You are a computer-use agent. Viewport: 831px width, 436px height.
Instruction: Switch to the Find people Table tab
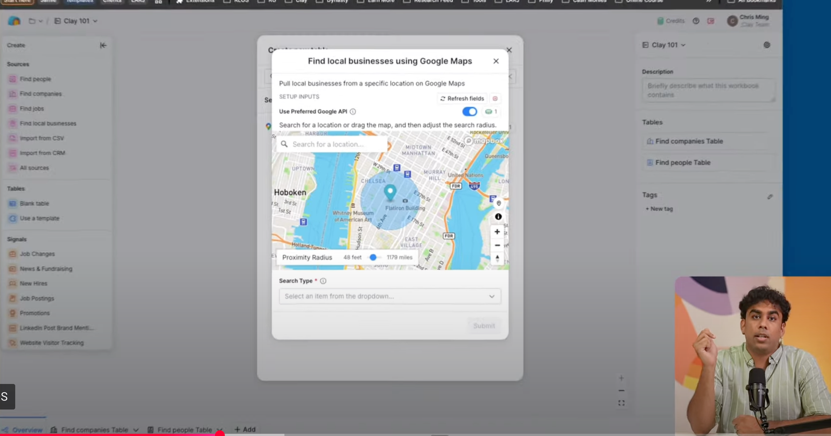[184, 430]
